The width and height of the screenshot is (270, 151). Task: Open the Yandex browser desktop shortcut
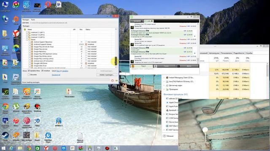(16, 35)
